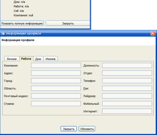This screenshot has height=135, width=157.
Task: Click the Обновить button
Action: (x=87, y=129)
